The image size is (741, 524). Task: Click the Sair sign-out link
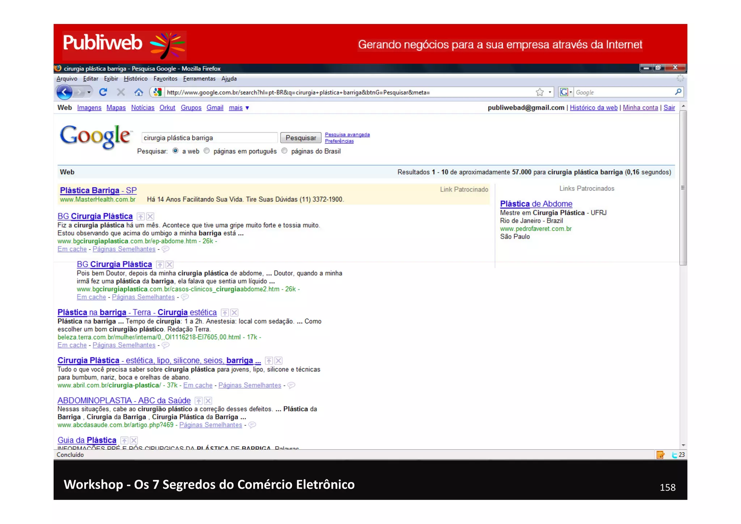coord(669,108)
